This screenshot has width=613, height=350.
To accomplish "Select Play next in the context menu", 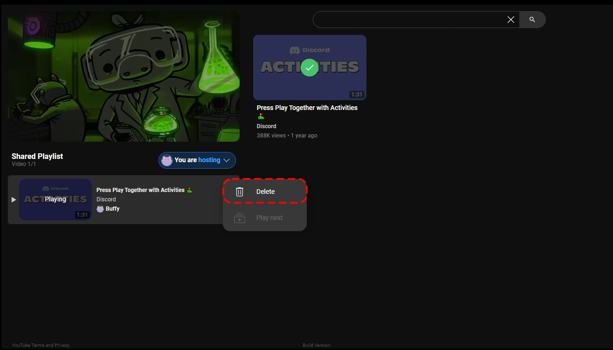I will pos(269,218).
